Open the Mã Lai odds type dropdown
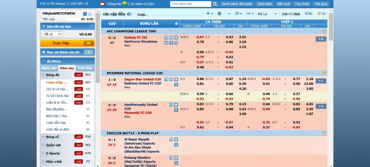370x167 pixels. [267, 14]
